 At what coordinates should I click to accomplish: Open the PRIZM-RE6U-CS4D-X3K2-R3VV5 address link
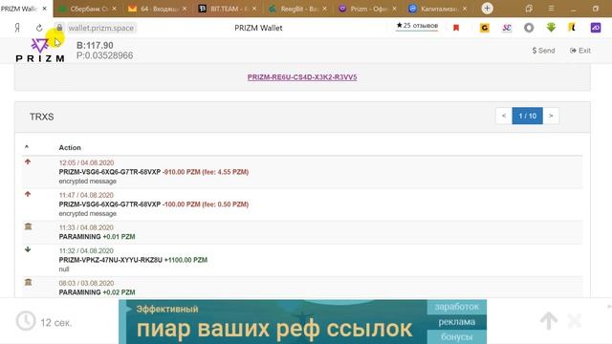302,77
